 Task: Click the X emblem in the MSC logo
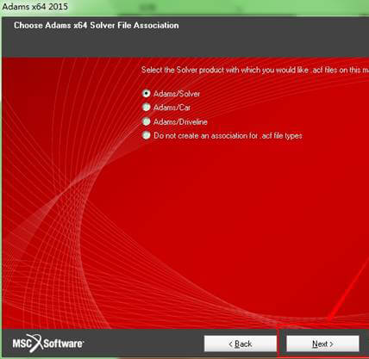36,343
